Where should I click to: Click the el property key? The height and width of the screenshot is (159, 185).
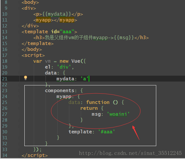pos(48,67)
